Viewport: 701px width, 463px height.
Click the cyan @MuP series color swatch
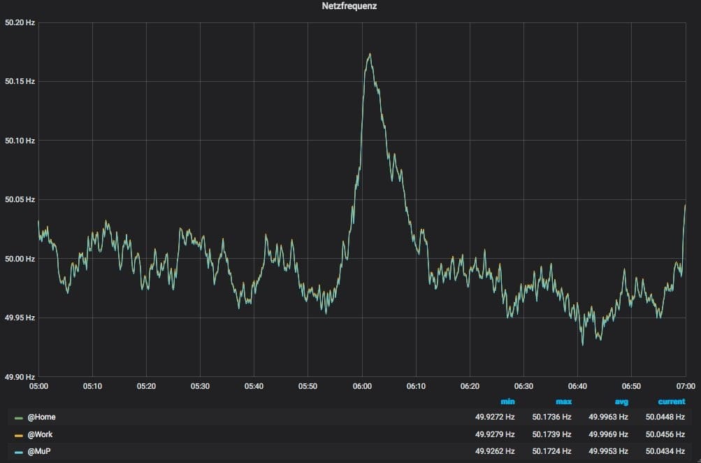19,452
